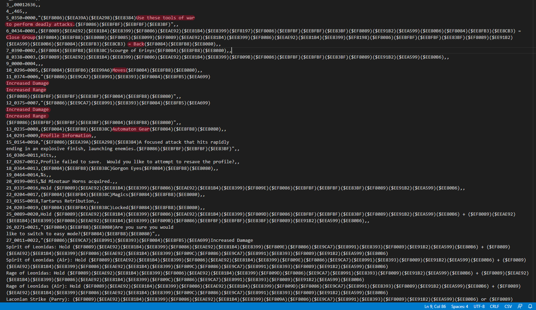Click the key "8_0338=0003"

point(21,57)
